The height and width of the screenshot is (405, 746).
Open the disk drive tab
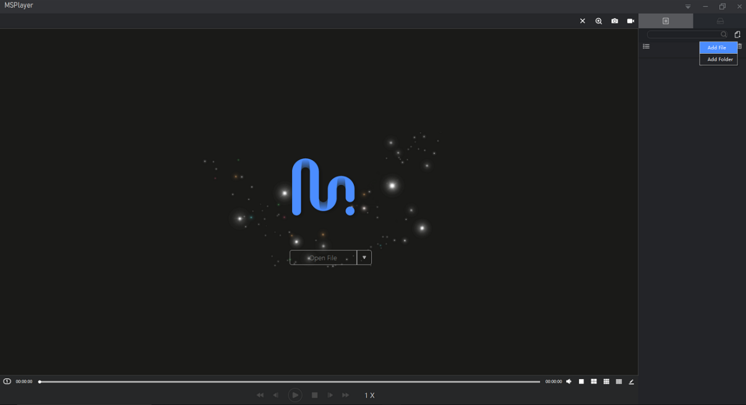720,21
